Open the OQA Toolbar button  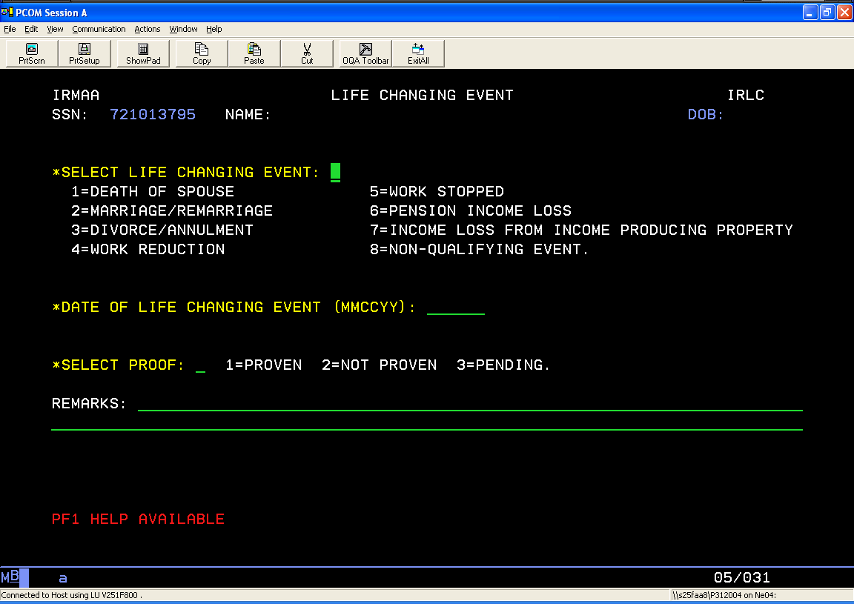click(365, 53)
